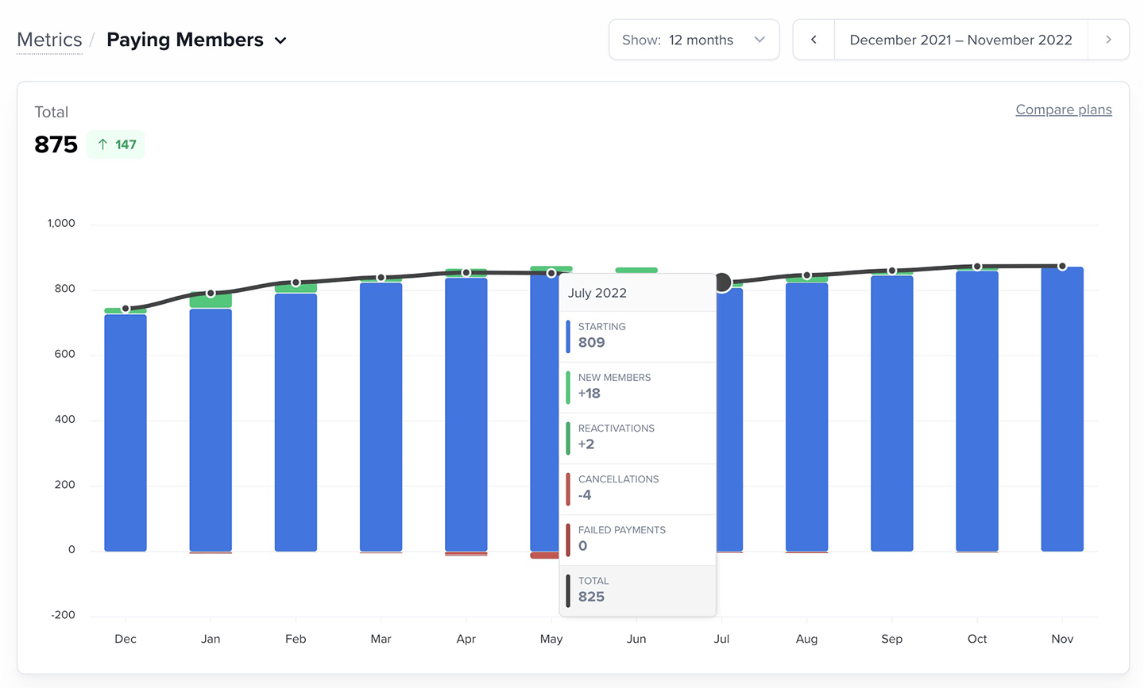Click the Compare plans link

(1064, 110)
